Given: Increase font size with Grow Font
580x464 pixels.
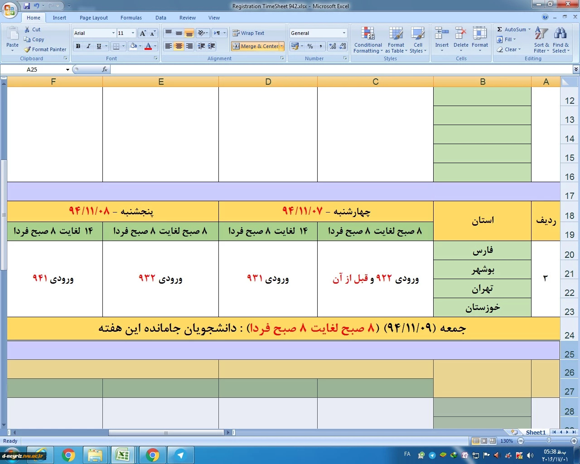Looking at the screenshot, I should (143, 33).
